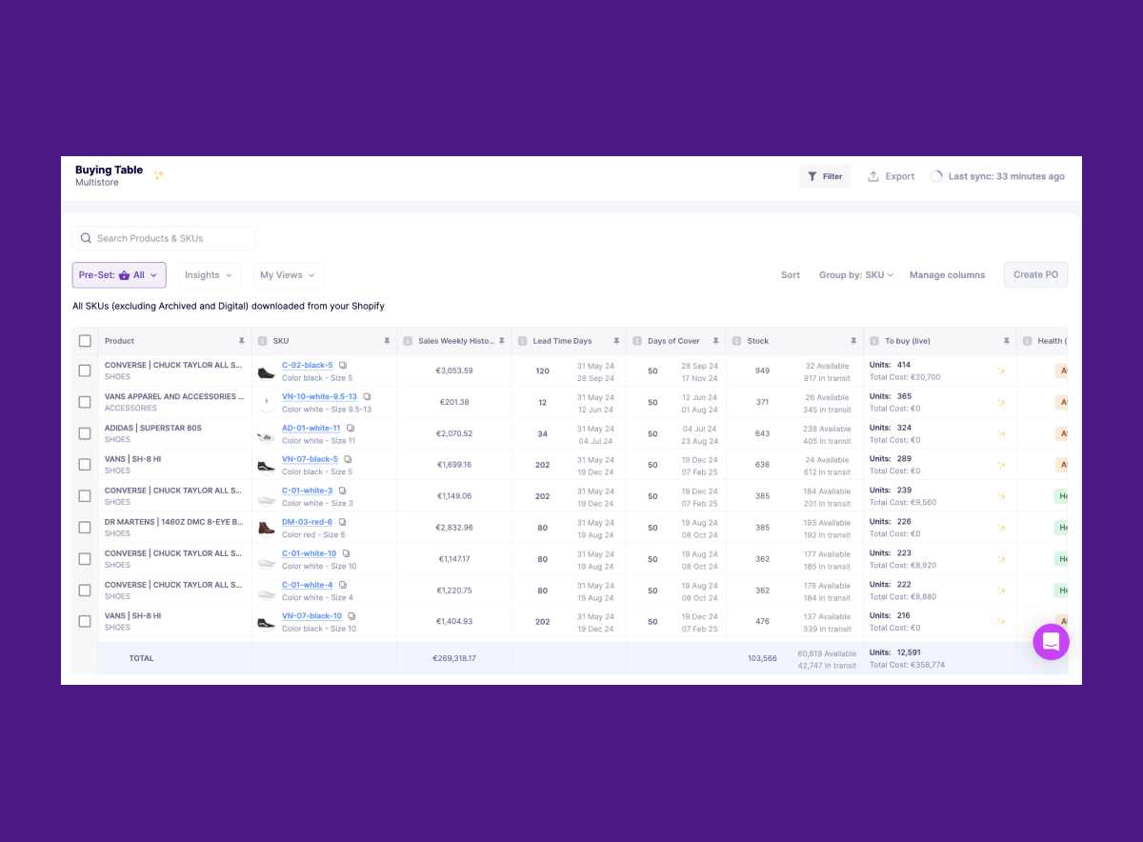Pin the Product column
This screenshot has width=1143, height=842.
241,341
